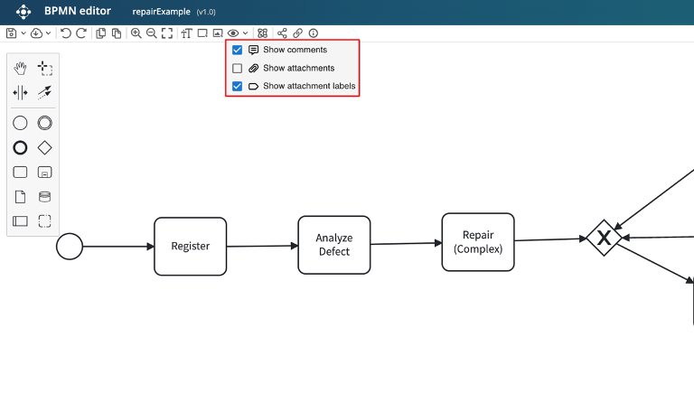Activate the lasso selection tool
The image size is (694, 412).
(x=45, y=69)
